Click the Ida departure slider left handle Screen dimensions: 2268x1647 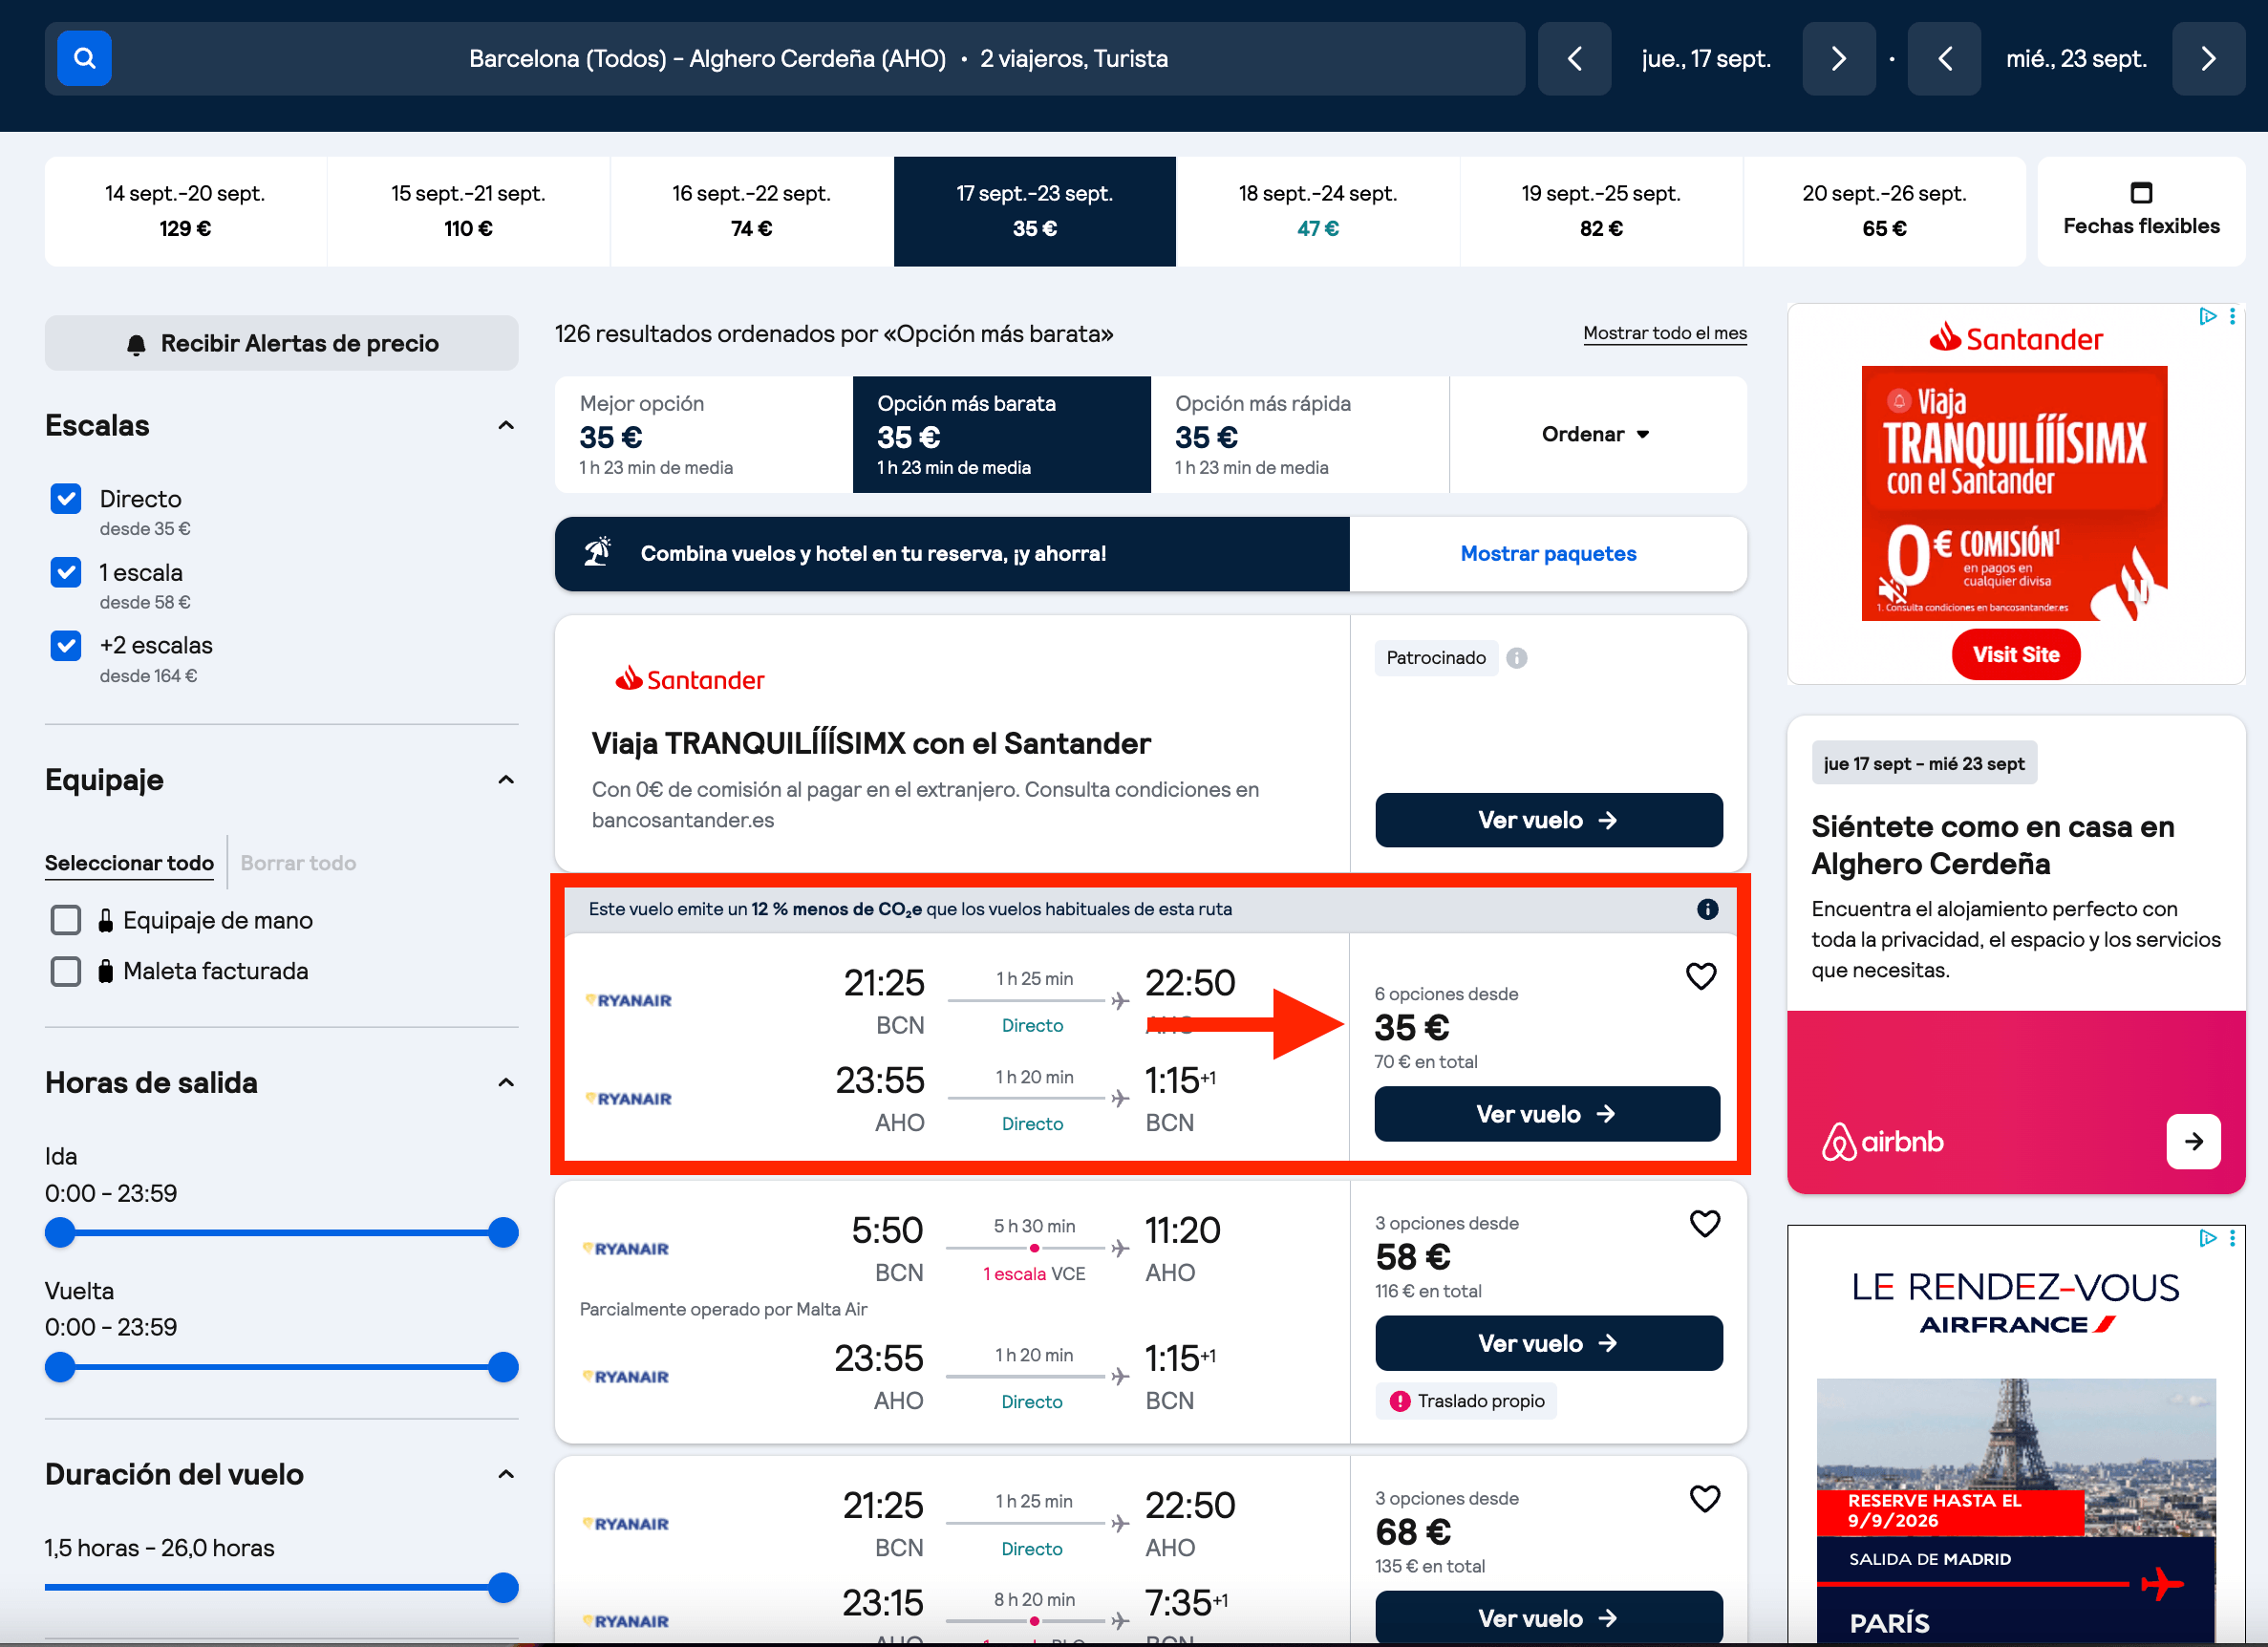(60, 1232)
